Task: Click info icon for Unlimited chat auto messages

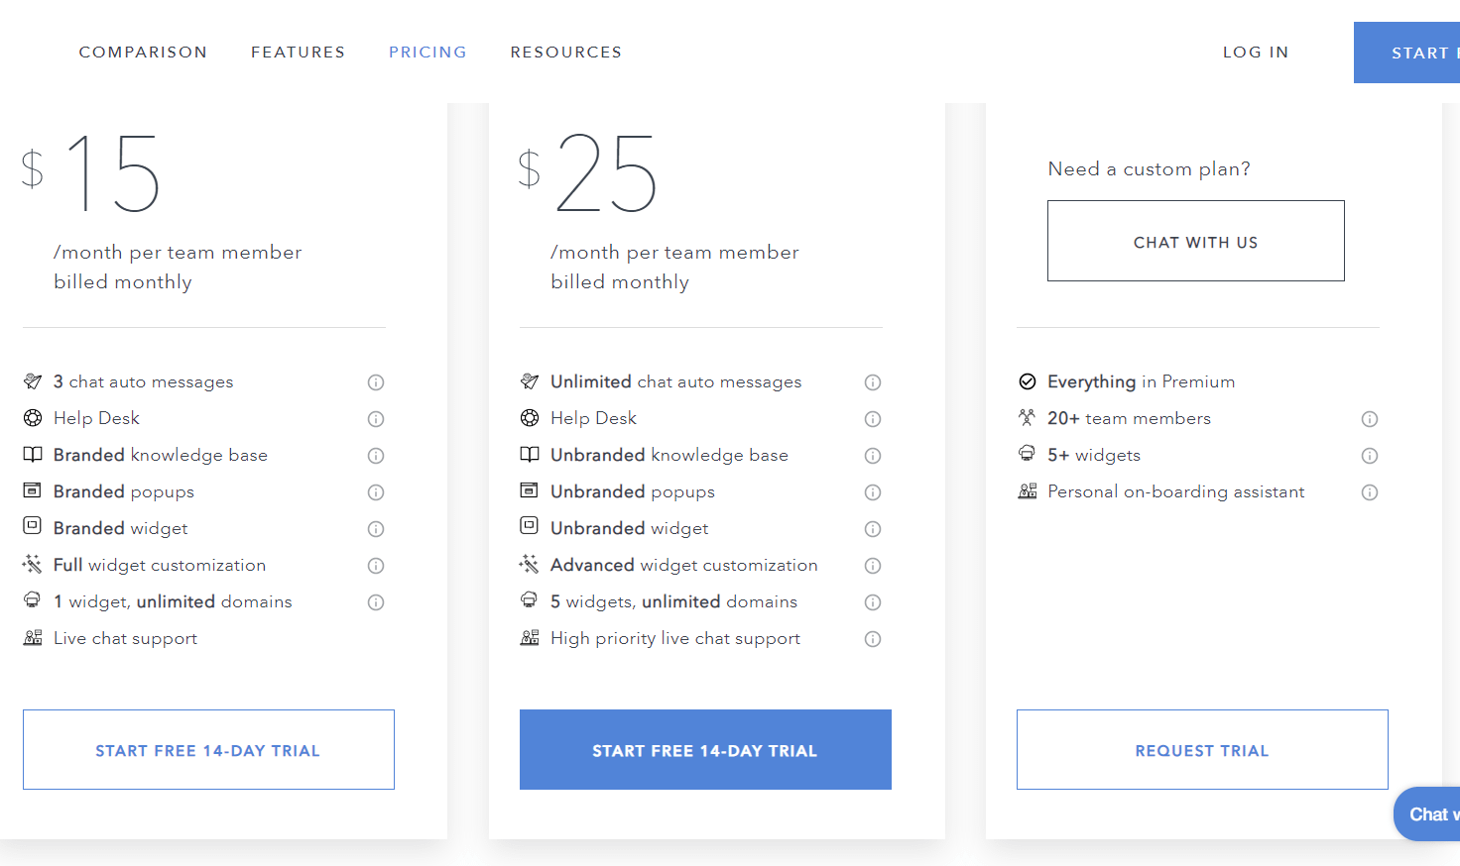Action: (x=873, y=382)
